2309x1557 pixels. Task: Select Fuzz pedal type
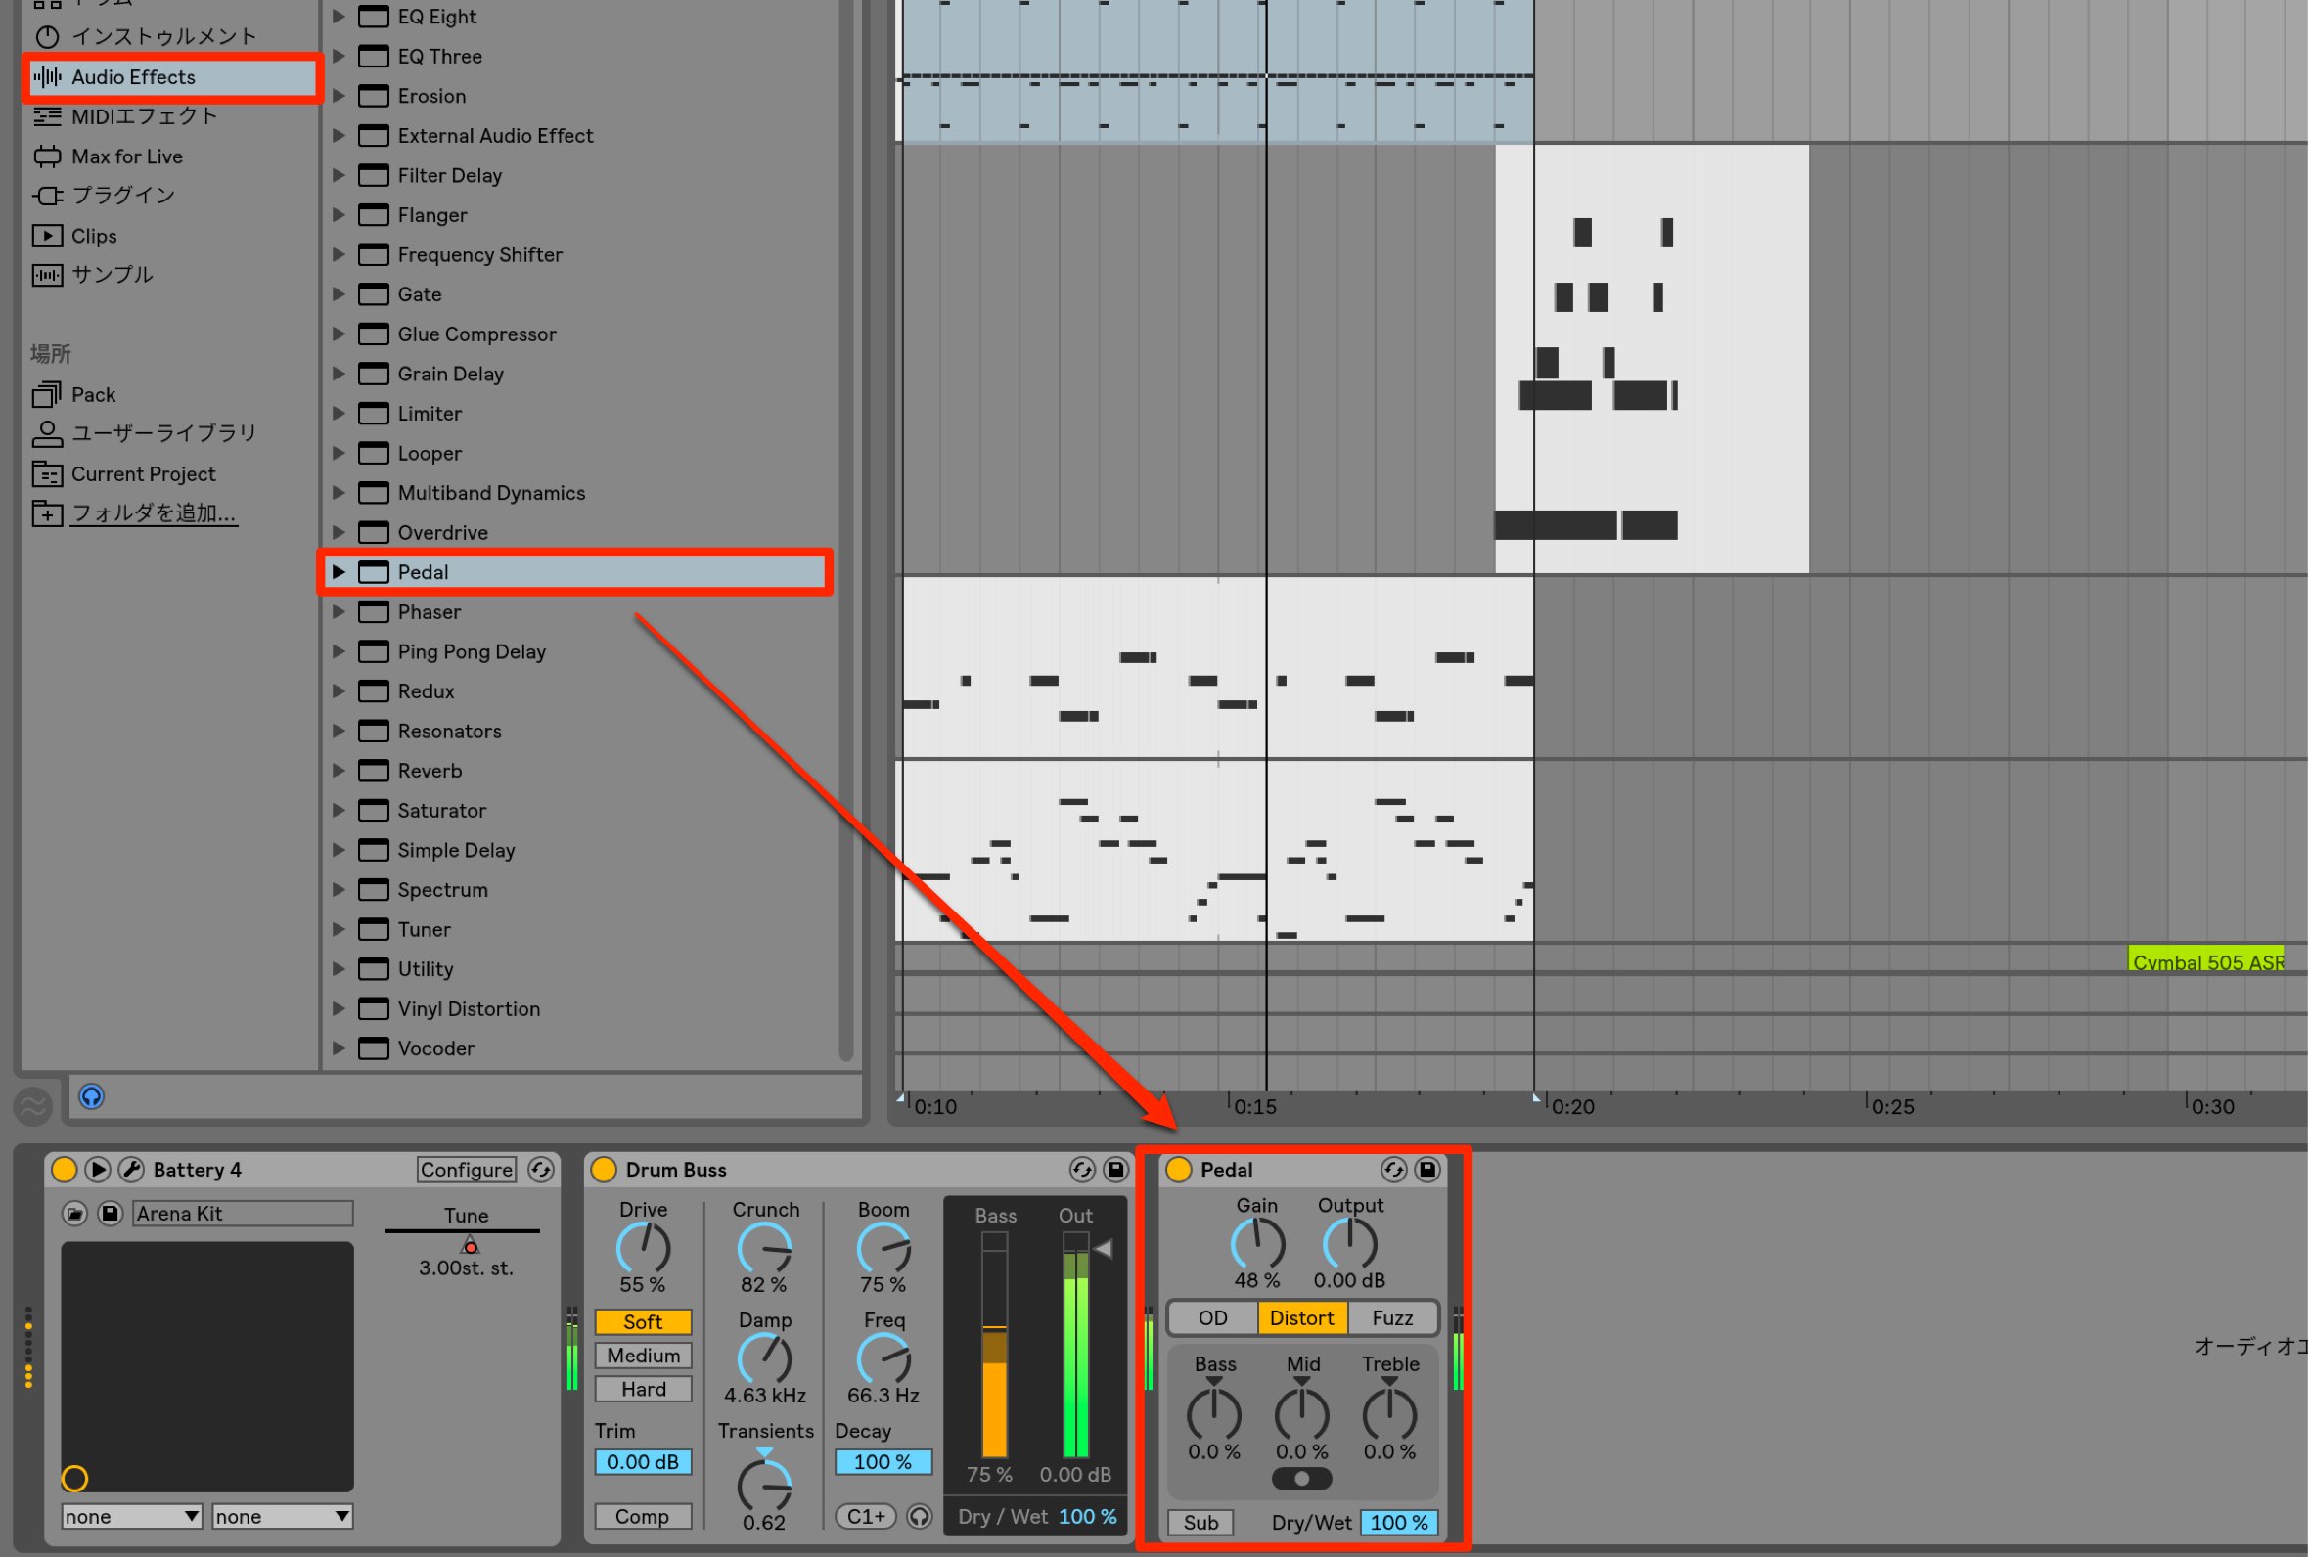pos(1392,1317)
